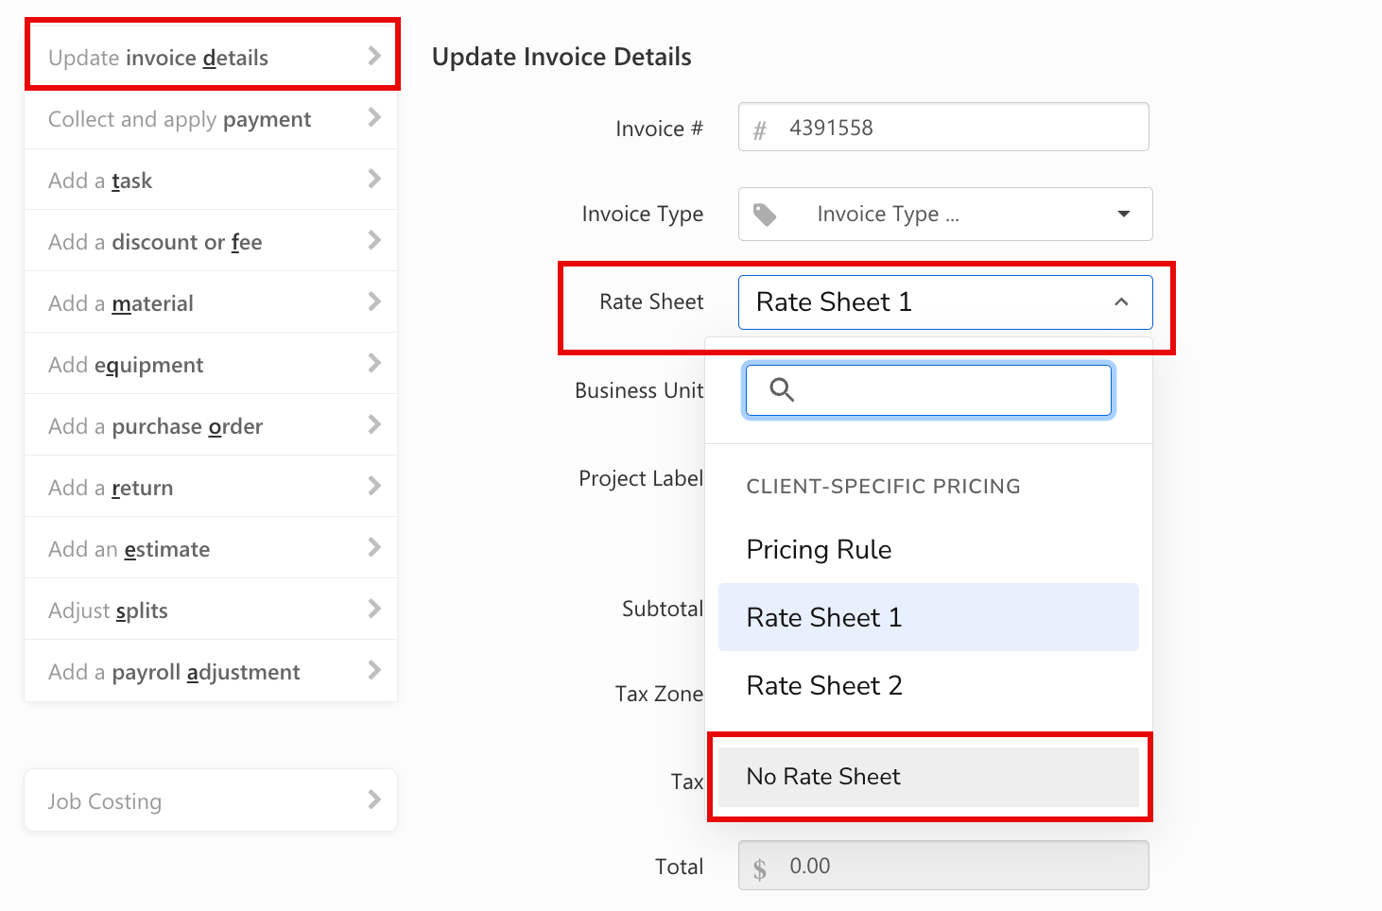Collapse the Rate Sheet dropdown
Image resolution: width=1382 pixels, height=911 pixels.
point(1121,302)
